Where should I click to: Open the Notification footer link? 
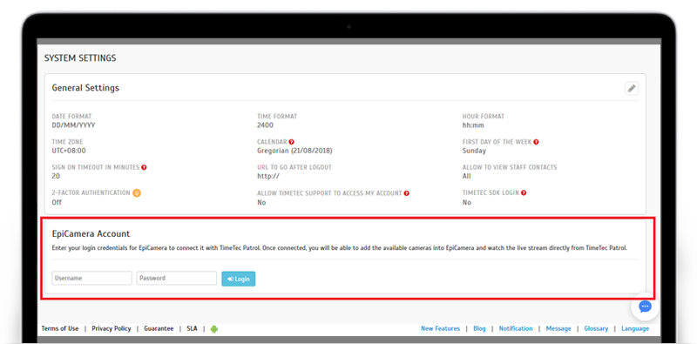pos(516,328)
